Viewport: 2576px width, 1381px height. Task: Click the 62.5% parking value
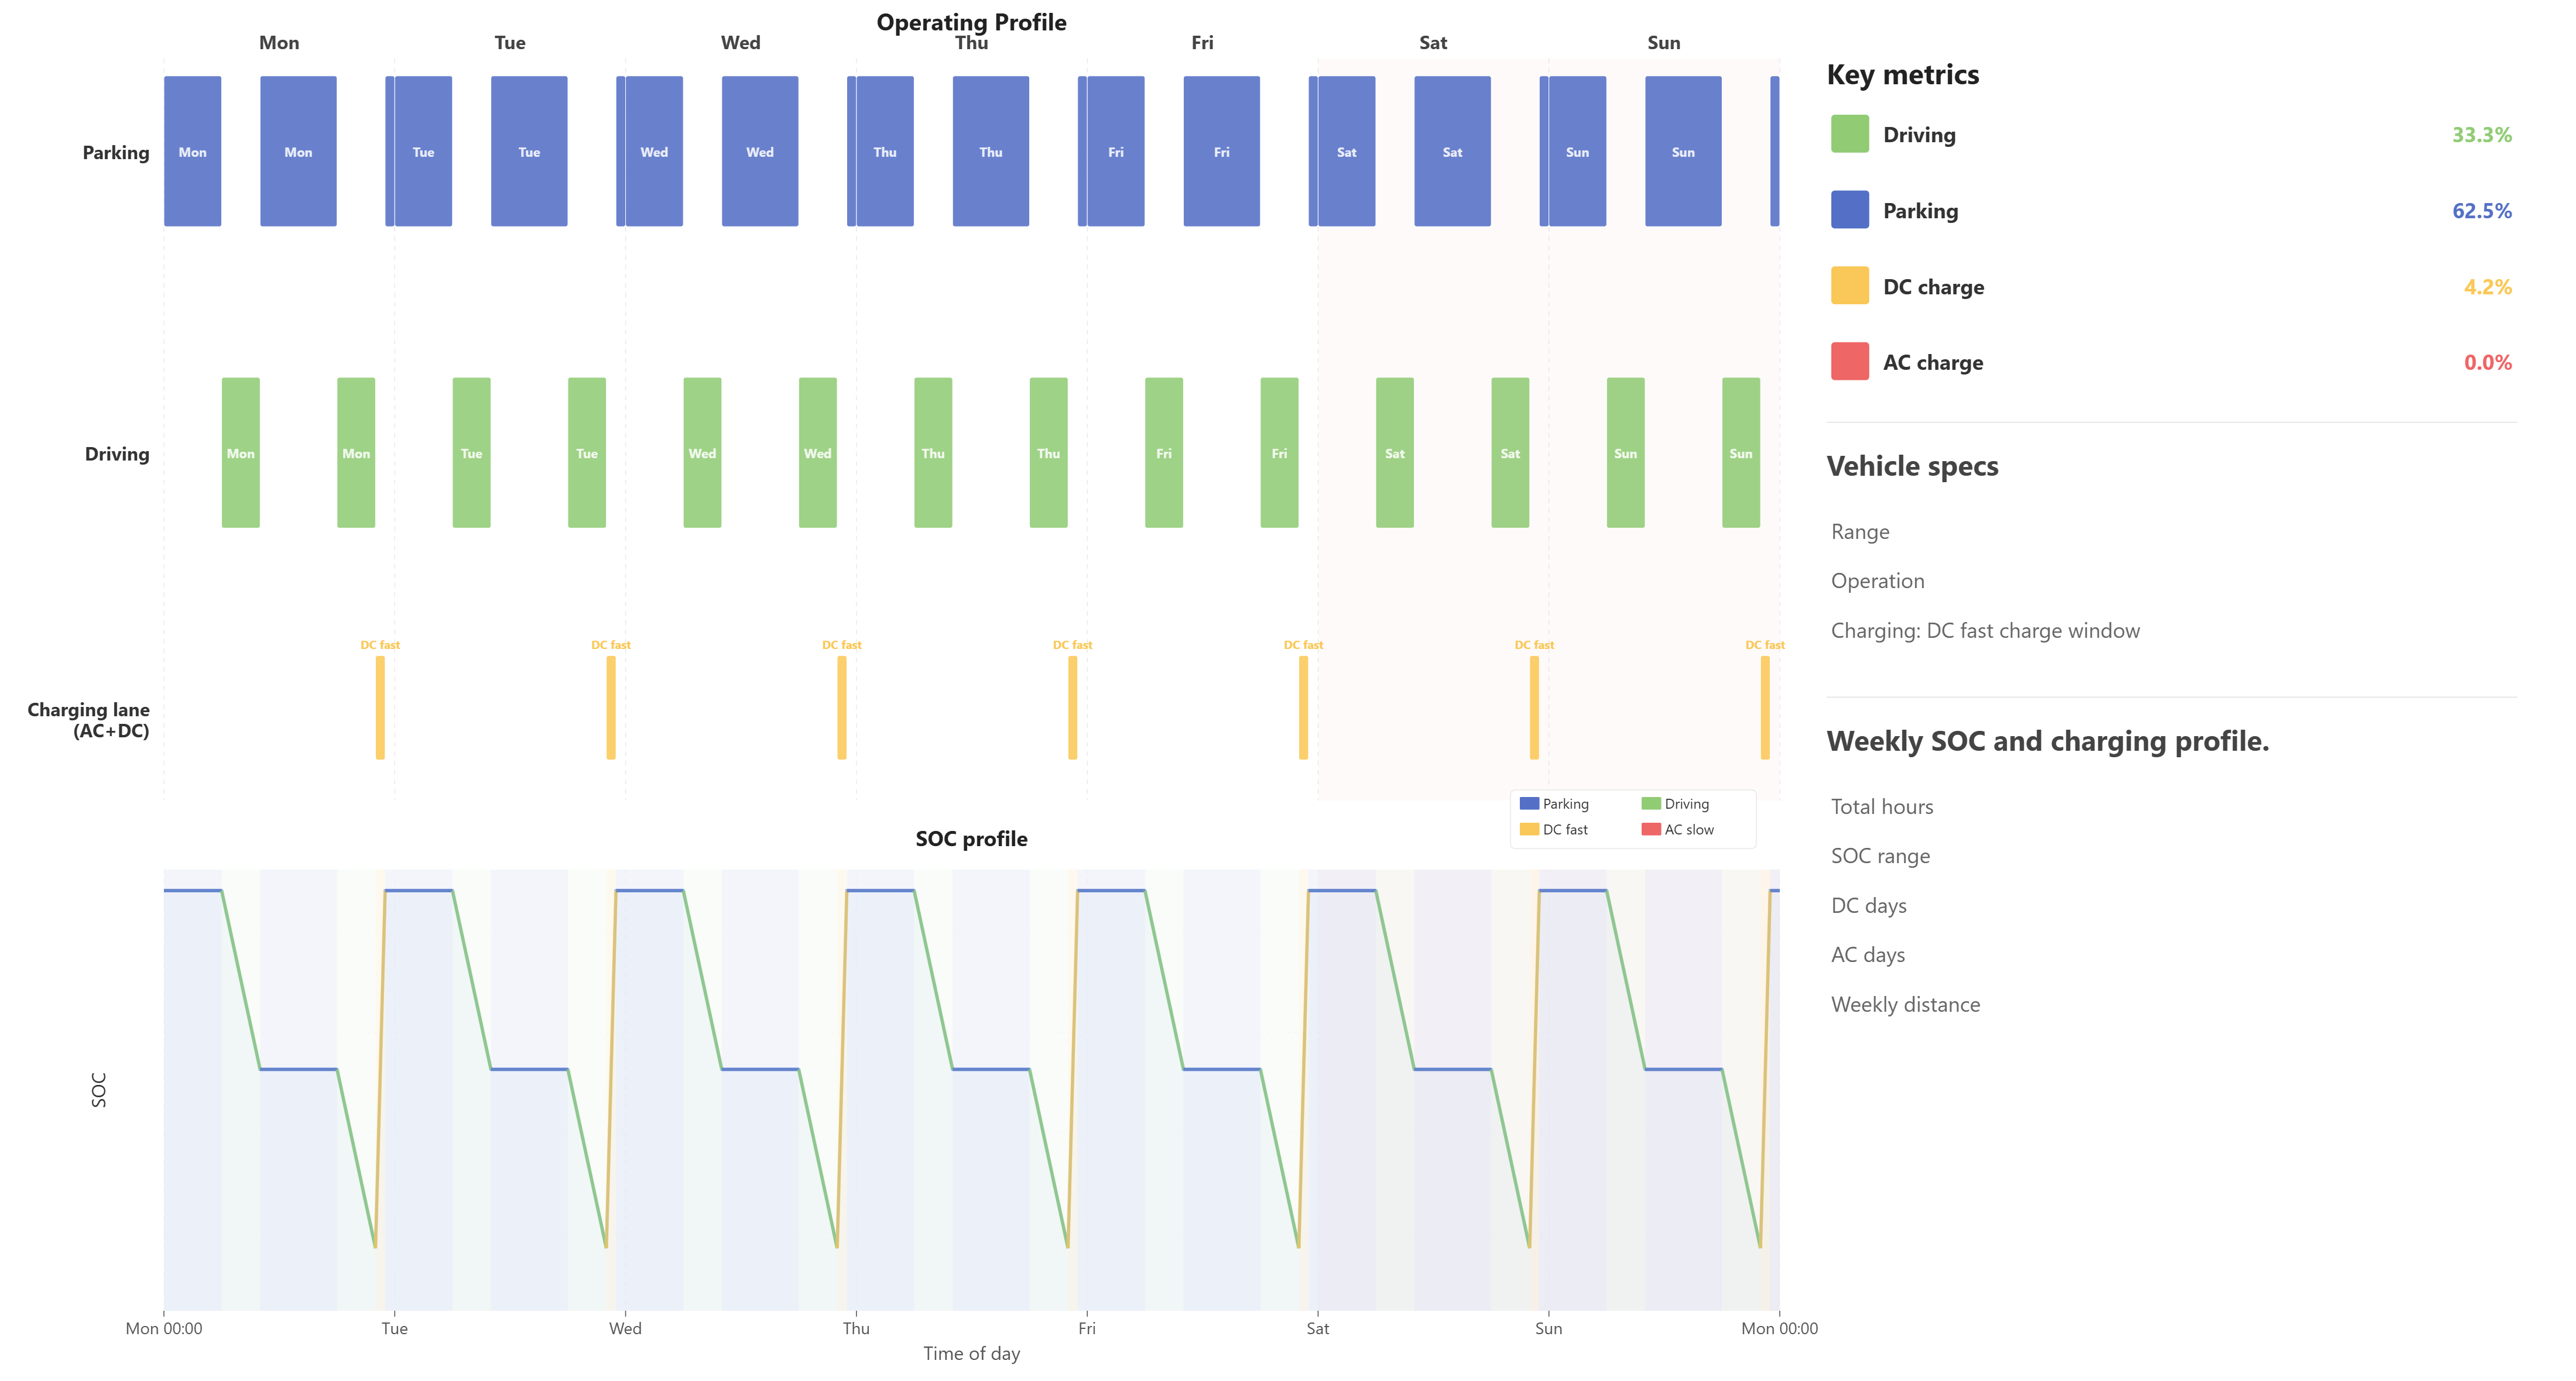click(x=2481, y=211)
